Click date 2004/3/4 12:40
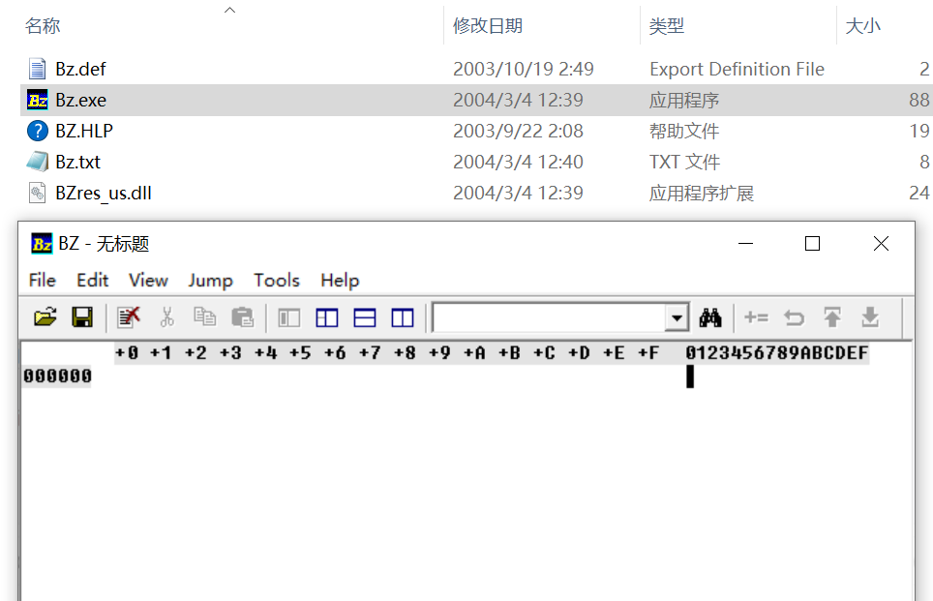933x601 pixels. click(518, 162)
